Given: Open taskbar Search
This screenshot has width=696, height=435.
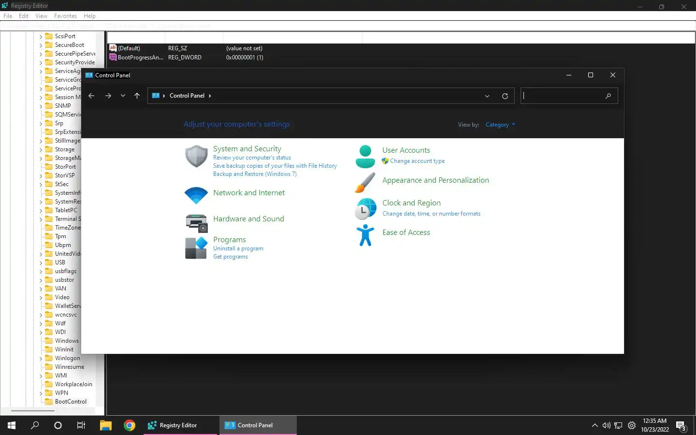Looking at the screenshot, I should point(35,425).
